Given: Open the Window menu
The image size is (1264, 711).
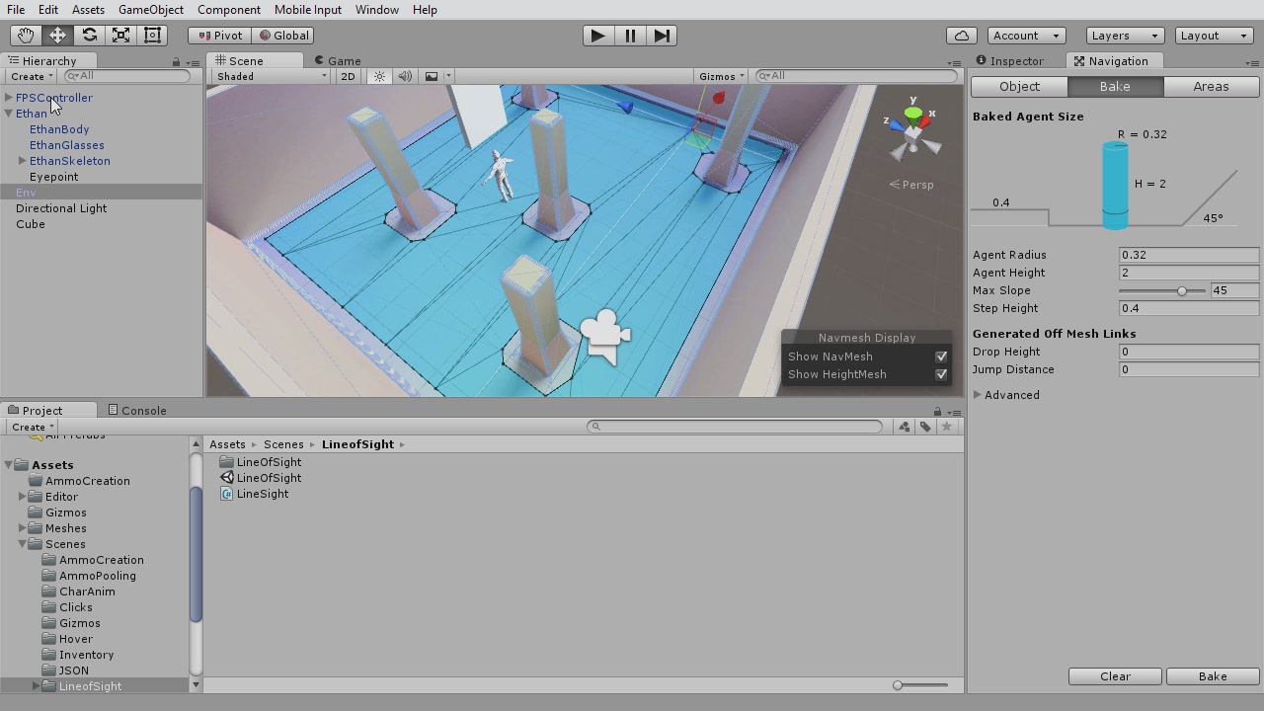Looking at the screenshot, I should (x=376, y=10).
